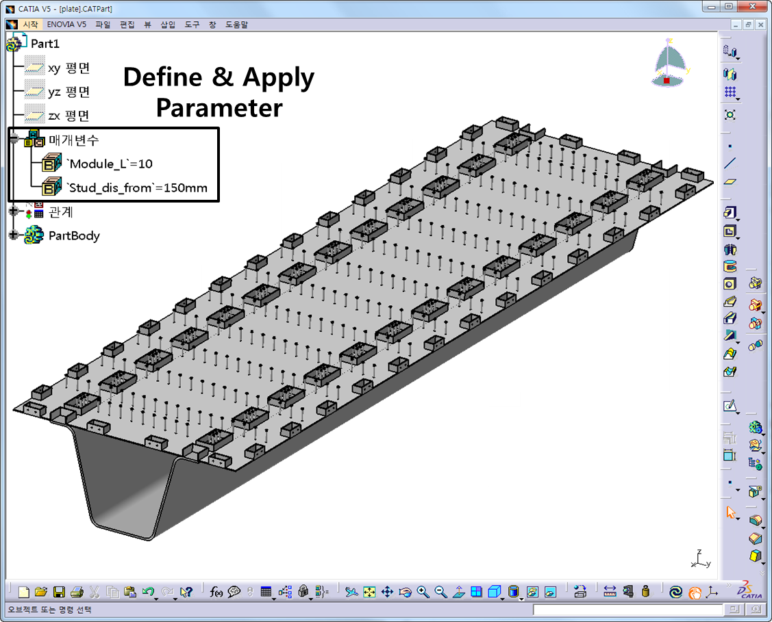This screenshot has width=772, height=622.
Task: Select the Rotate view tool
Action: 405,592
